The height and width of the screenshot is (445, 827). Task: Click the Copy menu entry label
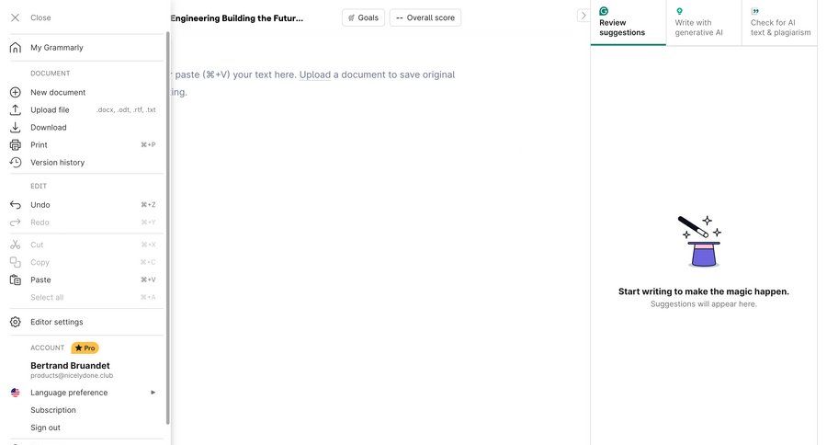[40, 262]
